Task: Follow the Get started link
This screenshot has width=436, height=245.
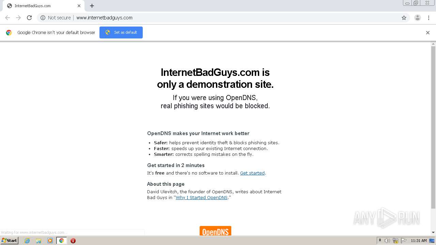Action: [252, 173]
